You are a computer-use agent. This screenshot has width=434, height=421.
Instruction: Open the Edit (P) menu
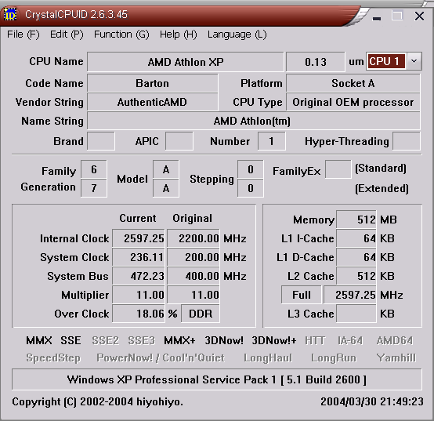coord(67,34)
